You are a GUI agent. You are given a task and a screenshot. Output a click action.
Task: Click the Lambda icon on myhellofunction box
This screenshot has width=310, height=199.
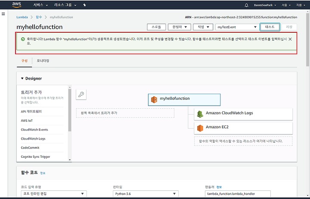click(154, 100)
